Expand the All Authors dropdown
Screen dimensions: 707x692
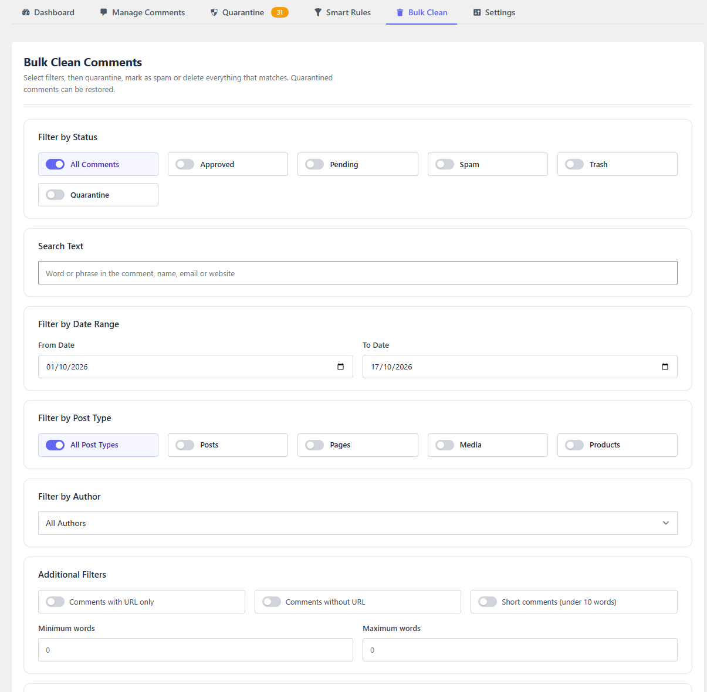pyautogui.click(x=358, y=523)
